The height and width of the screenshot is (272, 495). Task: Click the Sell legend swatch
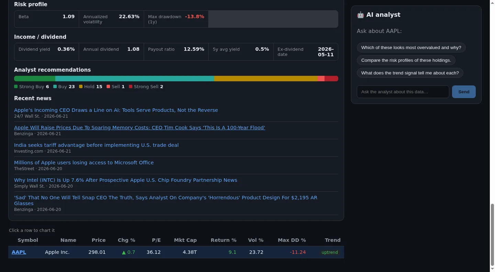[x=108, y=86]
